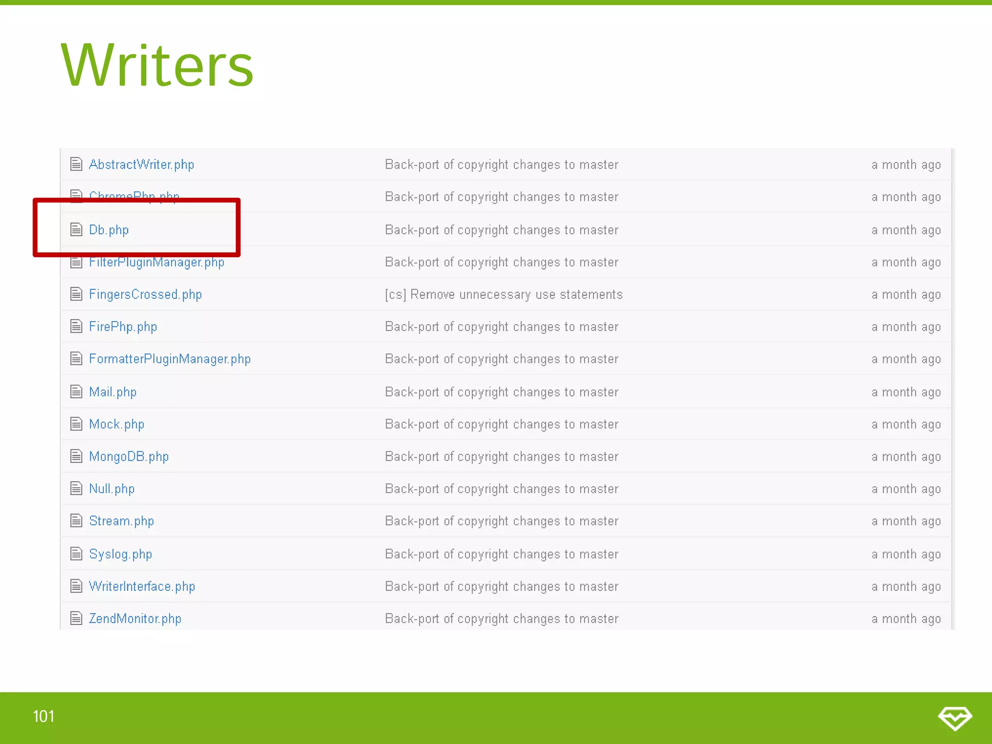Click the diamond logo in the footer
The image size is (992, 744).
click(x=954, y=717)
